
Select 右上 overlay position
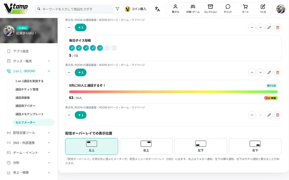[x=146, y=146]
